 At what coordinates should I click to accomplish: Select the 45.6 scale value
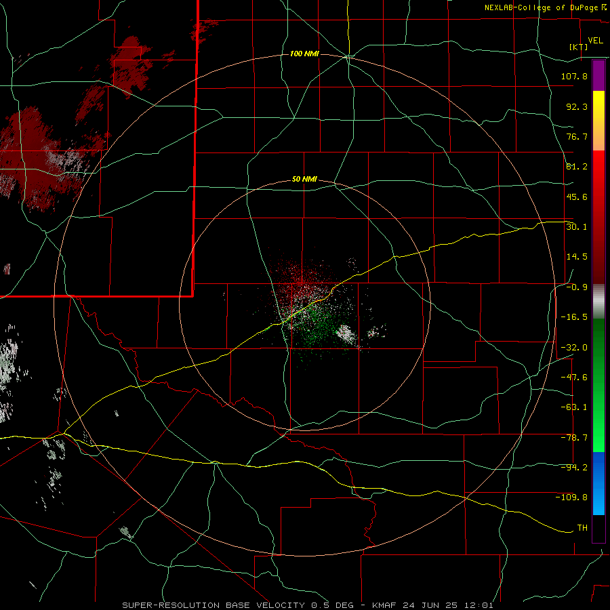coord(577,197)
